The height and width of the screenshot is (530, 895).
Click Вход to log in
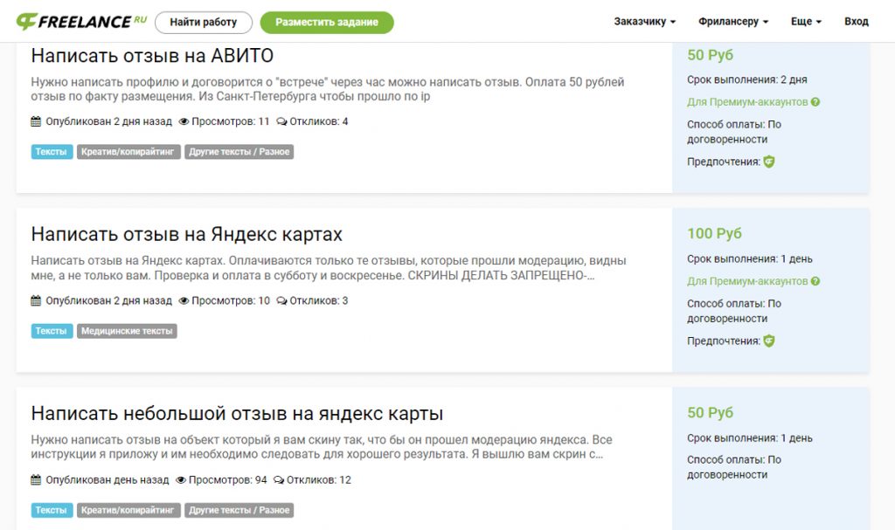pyautogui.click(x=857, y=22)
